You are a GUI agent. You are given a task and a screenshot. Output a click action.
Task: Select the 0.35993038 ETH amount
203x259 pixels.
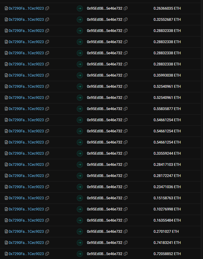tap(167, 75)
